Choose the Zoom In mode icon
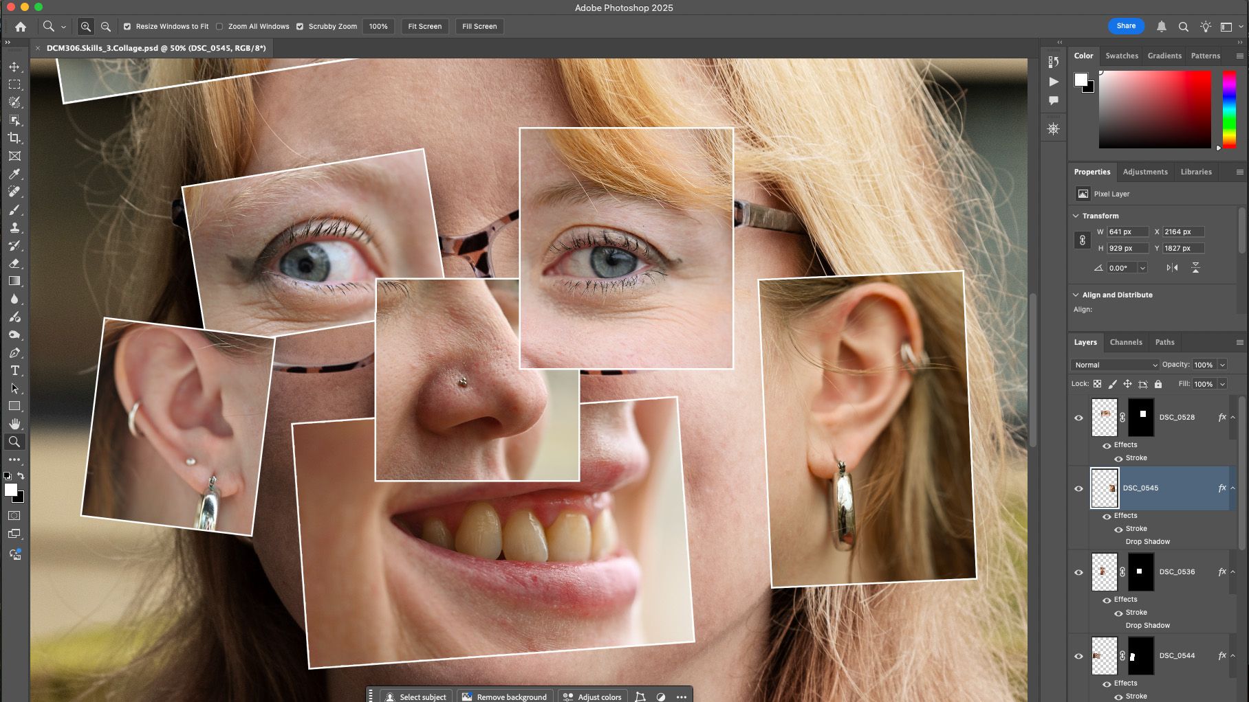This screenshot has height=702, width=1249. tap(85, 26)
